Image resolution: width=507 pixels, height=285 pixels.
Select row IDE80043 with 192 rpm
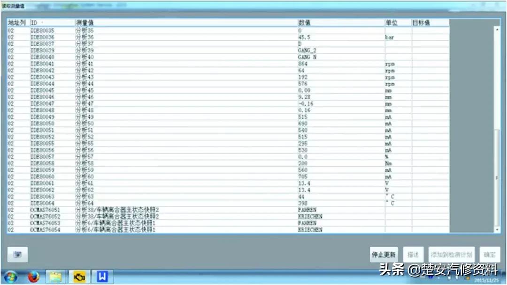228,77
